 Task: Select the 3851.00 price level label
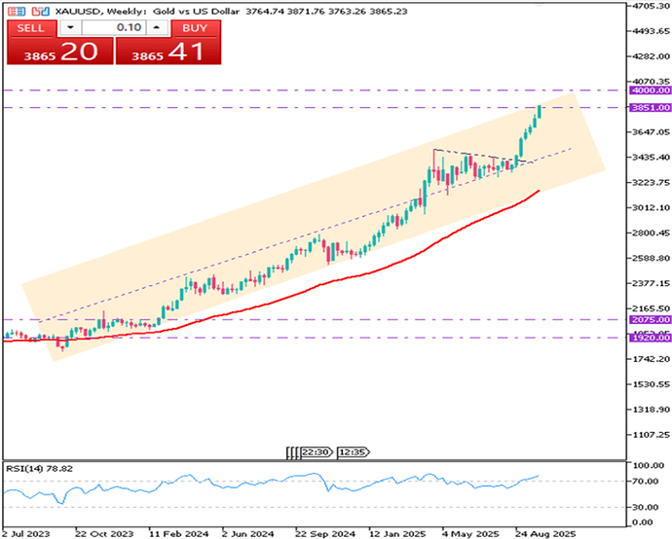(x=650, y=108)
